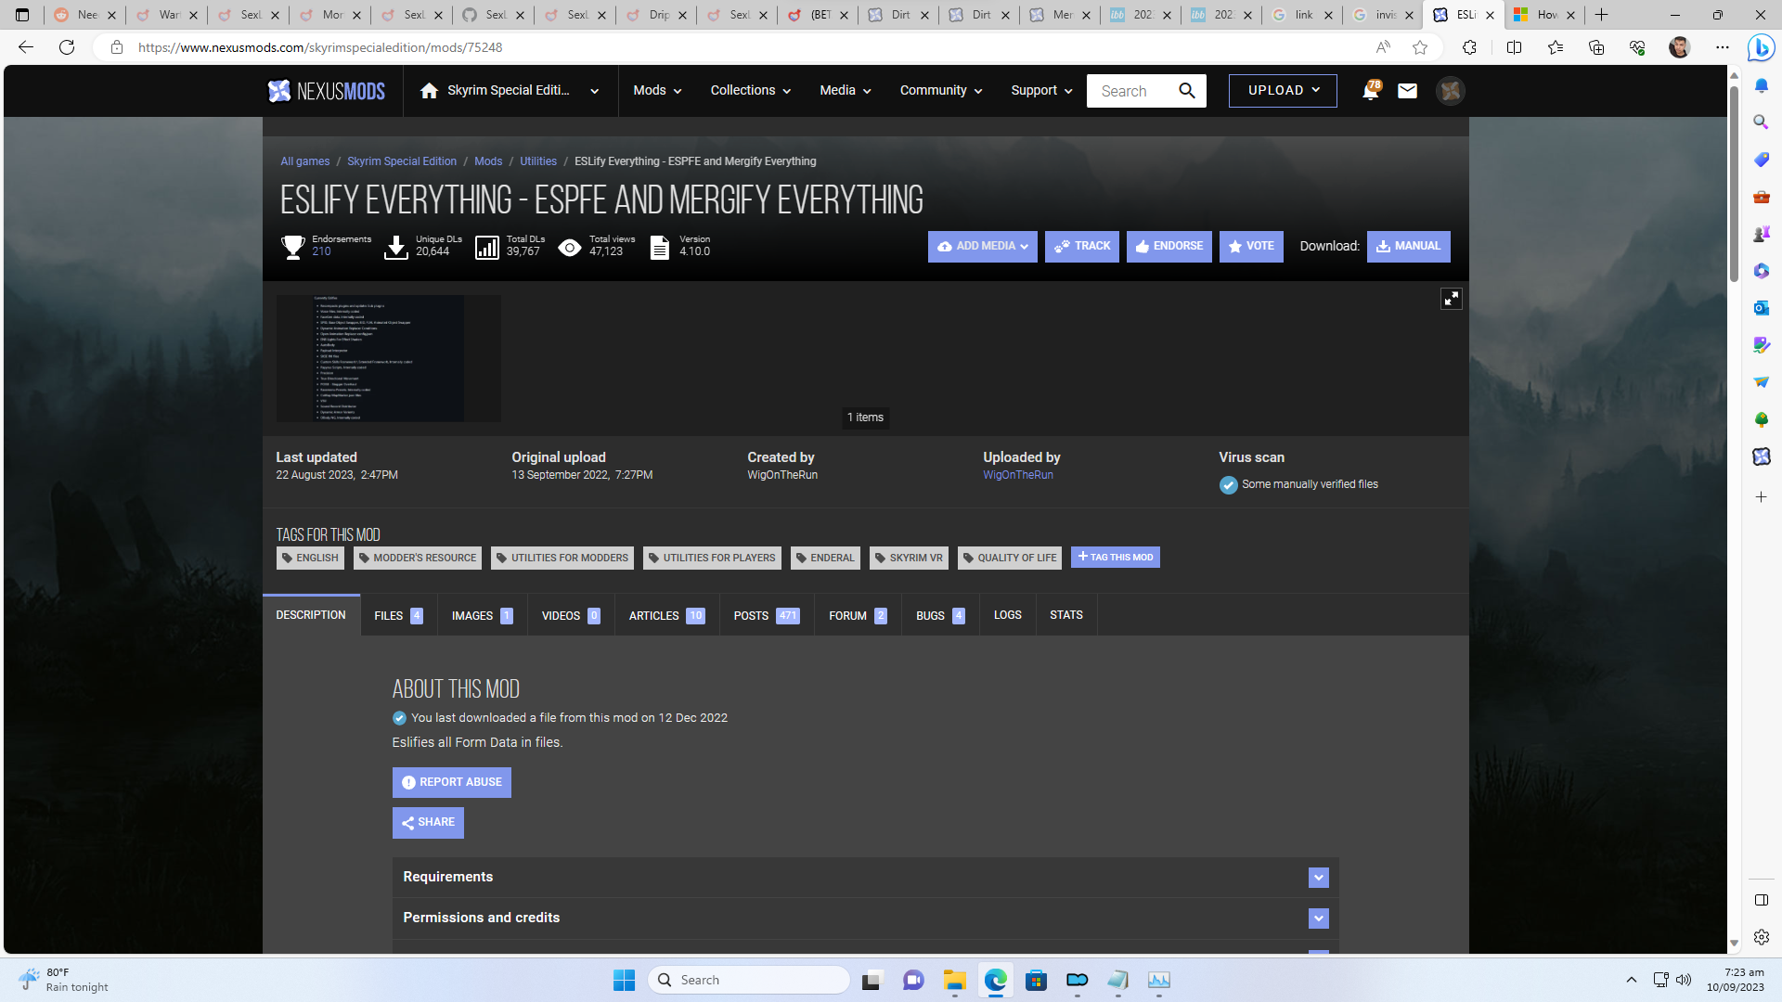Open the notifications bell icon

pyautogui.click(x=1370, y=91)
